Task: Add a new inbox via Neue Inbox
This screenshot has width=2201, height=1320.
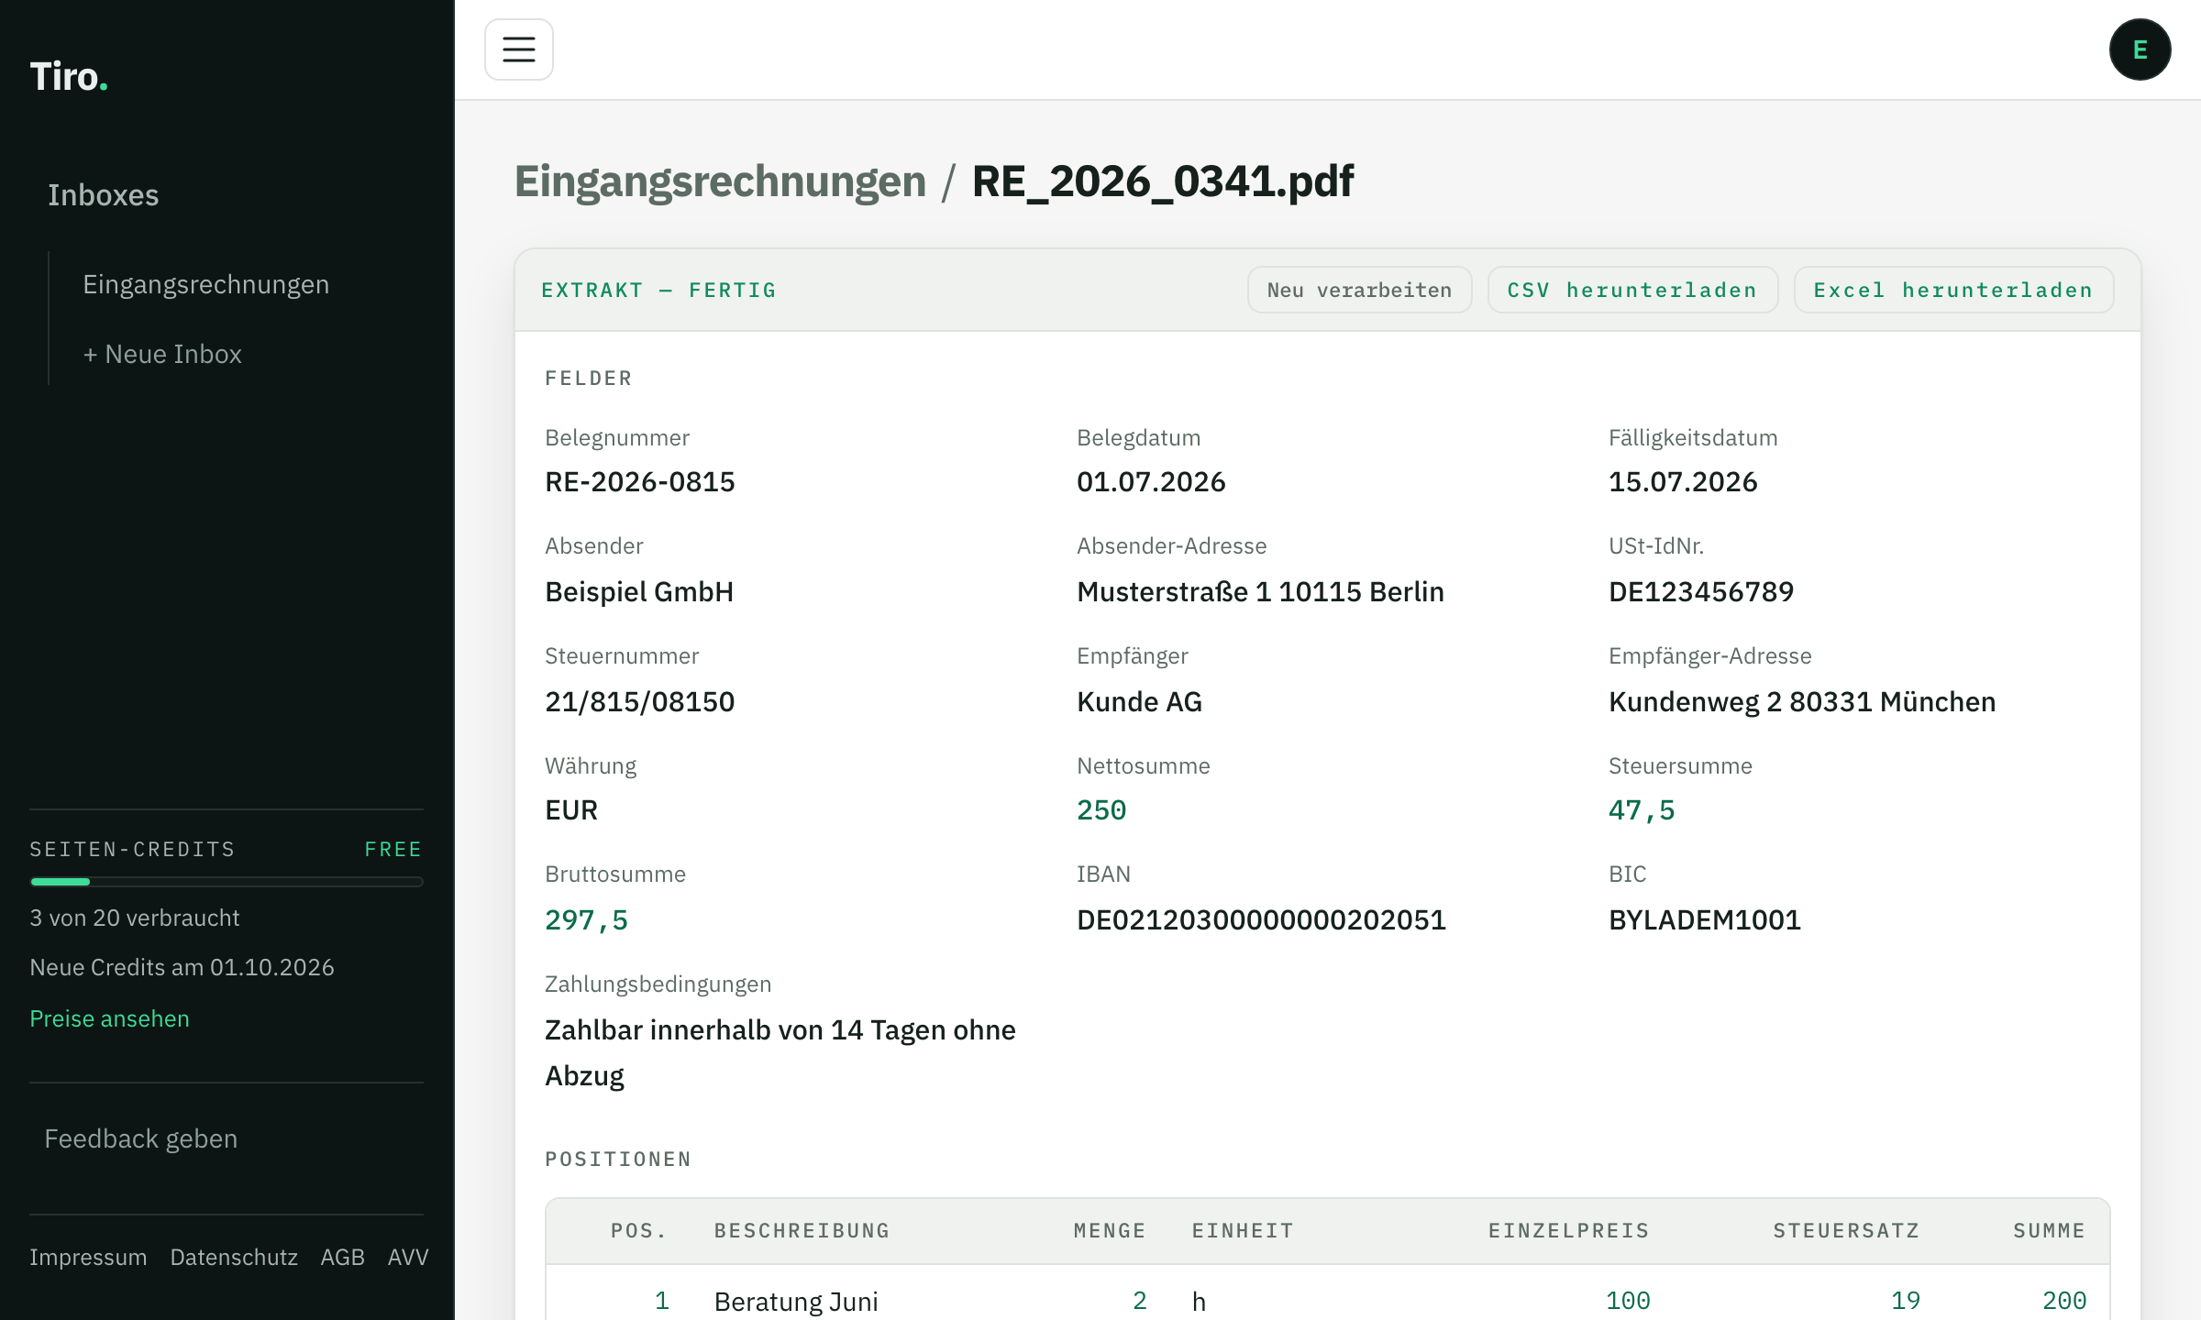Action: click(162, 354)
